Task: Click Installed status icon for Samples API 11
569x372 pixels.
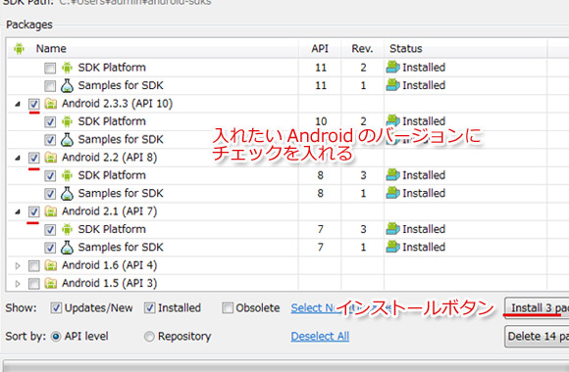Action: click(x=393, y=85)
